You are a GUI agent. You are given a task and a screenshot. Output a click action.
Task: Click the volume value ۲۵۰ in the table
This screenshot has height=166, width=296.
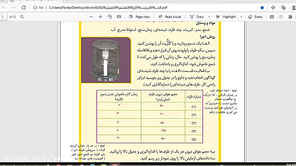164,130
